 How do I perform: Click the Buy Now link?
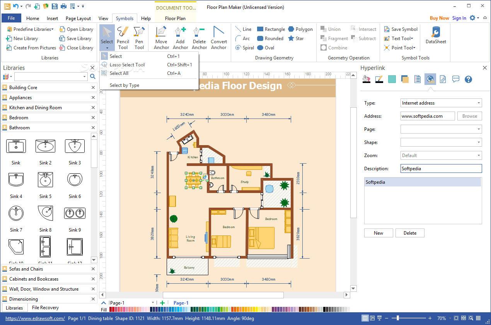(440, 18)
